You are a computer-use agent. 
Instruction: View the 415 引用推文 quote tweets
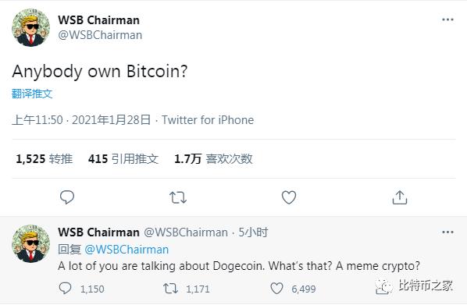point(123,159)
